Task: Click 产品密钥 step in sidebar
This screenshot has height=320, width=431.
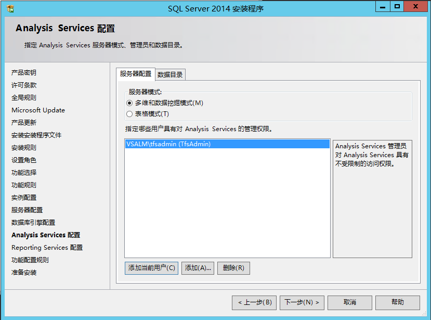Action: 24,73
